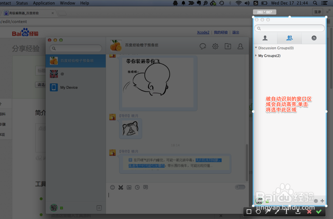
Task: Toggle the switch at chat input right
Action: click(240, 187)
